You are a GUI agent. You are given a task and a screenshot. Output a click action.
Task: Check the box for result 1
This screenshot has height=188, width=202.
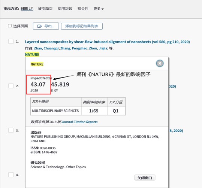[11, 42]
